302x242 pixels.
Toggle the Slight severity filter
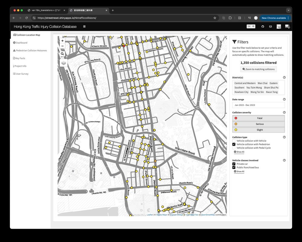[259, 130]
